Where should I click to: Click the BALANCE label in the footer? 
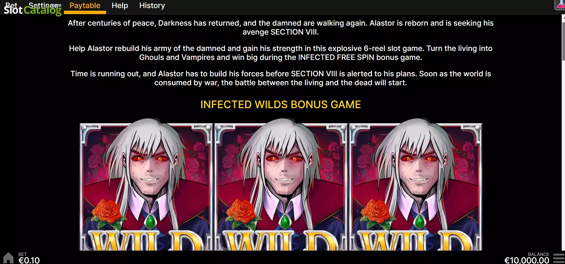click(538, 254)
